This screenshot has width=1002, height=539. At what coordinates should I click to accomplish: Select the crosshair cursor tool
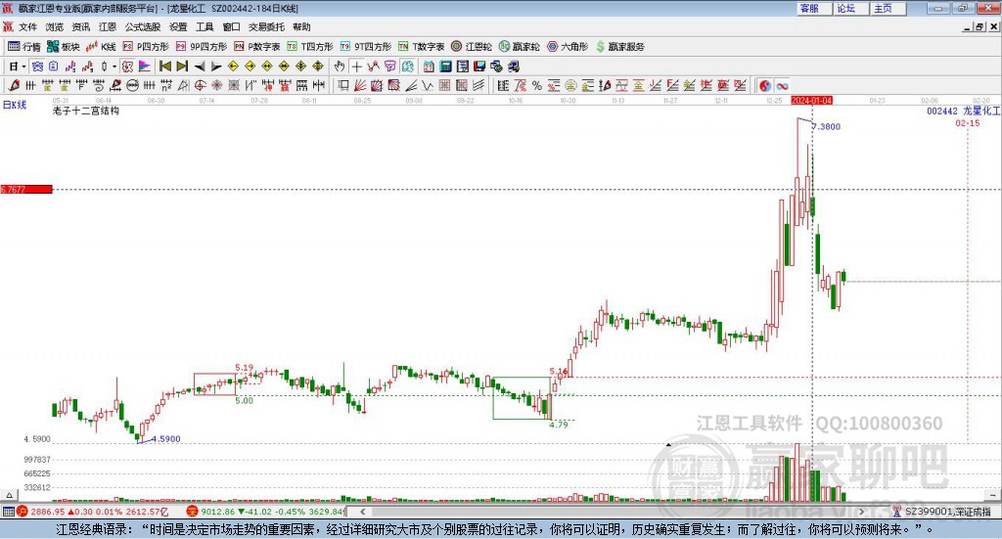click(x=356, y=67)
